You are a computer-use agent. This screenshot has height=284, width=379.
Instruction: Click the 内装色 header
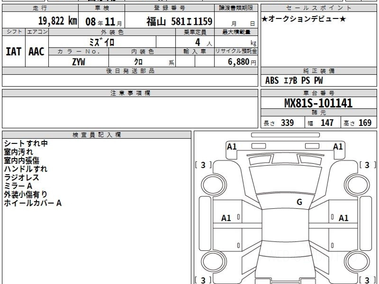point(142,52)
